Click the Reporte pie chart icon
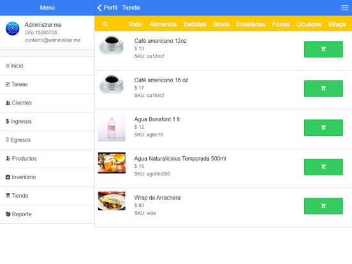 coord(8,214)
